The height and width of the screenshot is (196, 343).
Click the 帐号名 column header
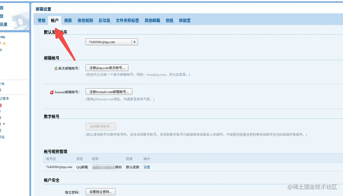point(51,159)
